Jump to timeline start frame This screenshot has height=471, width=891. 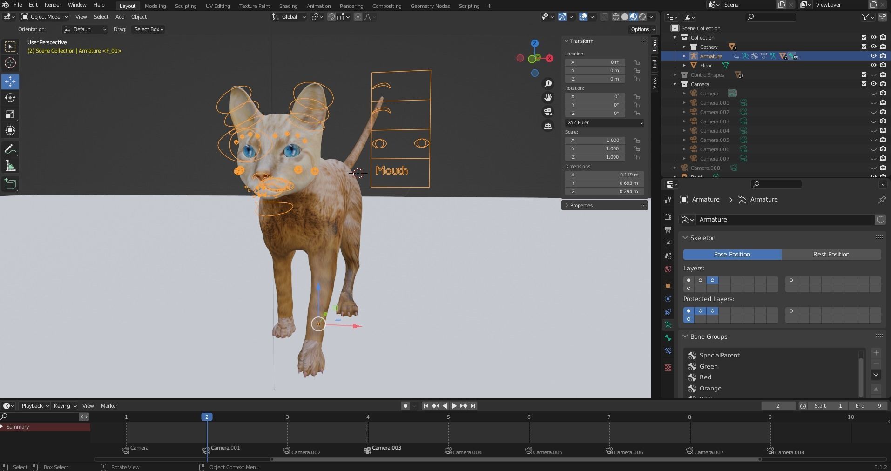click(x=425, y=406)
